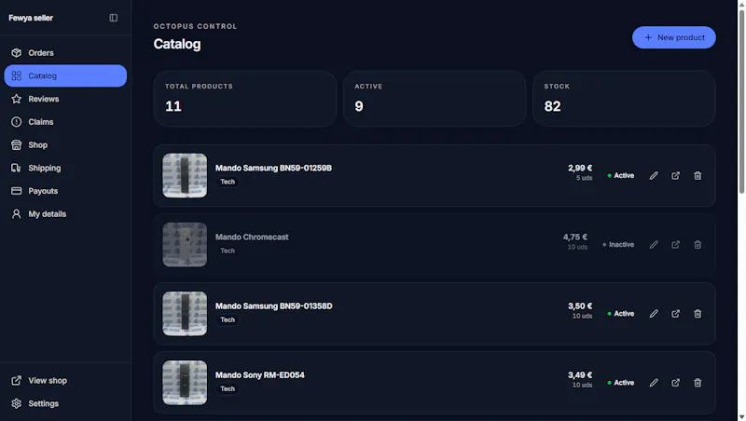Click Tech tag under Mando Chromecast

pyautogui.click(x=228, y=251)
